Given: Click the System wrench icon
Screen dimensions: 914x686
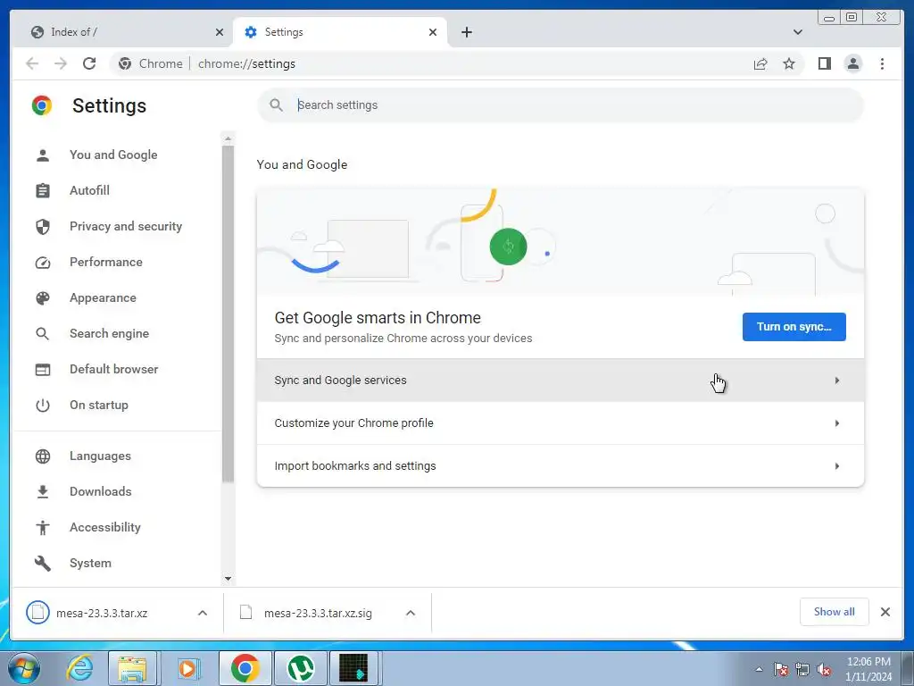Looking at the screenshot, I should 43,564.
